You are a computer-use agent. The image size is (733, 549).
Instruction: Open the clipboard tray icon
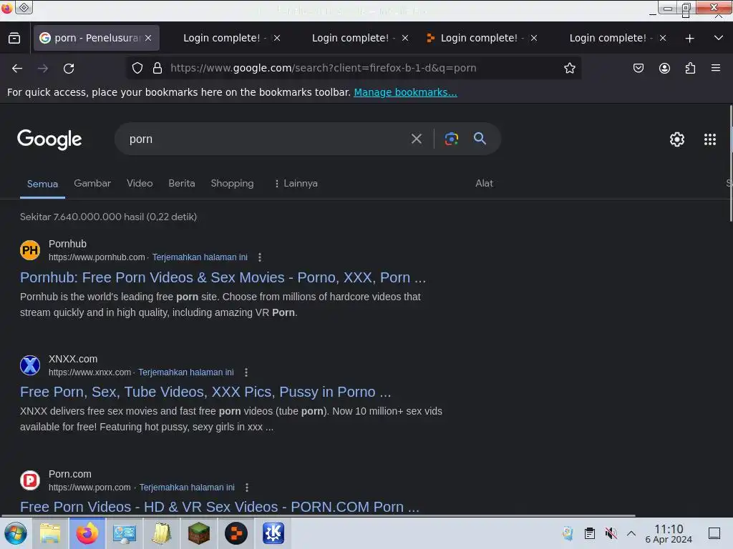coord(590,533)
